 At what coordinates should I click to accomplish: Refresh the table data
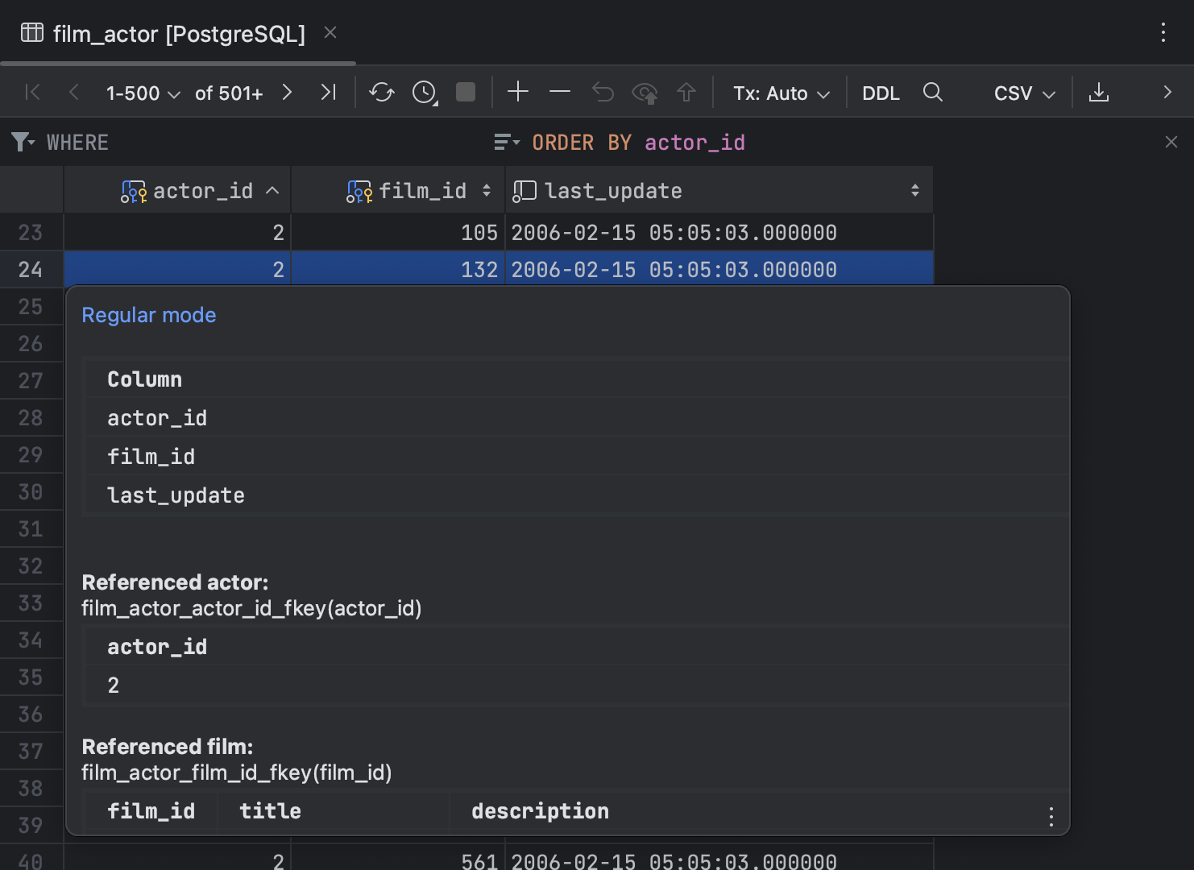tap(380, 93)
